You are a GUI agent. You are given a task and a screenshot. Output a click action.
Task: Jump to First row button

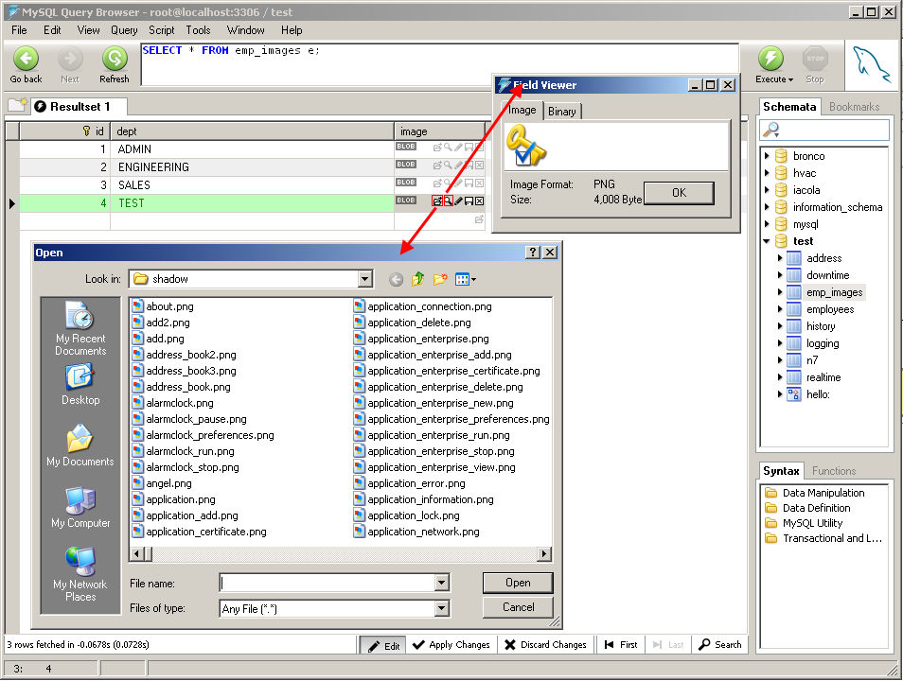pyautogui.click(x=621, y=645)
